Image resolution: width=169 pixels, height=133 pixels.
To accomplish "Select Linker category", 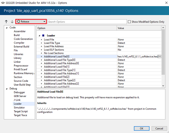I will coord(17,62).
